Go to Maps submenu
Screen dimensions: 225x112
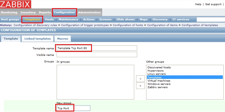click(144, 19)
